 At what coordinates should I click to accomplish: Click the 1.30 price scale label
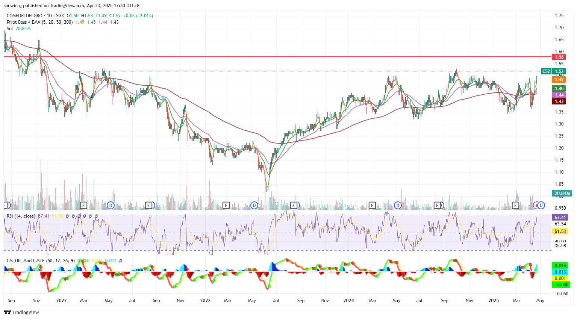coord(559,124)
